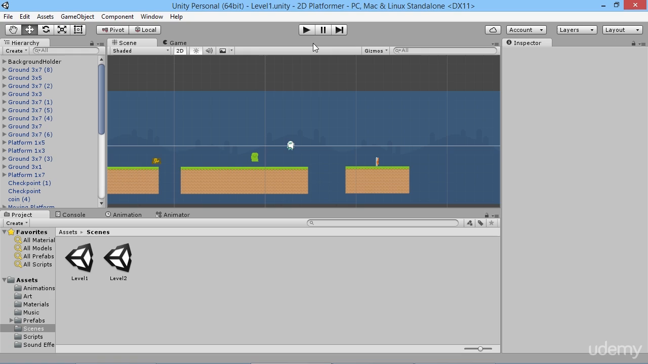Open Art folder

[x=23, y=296]
